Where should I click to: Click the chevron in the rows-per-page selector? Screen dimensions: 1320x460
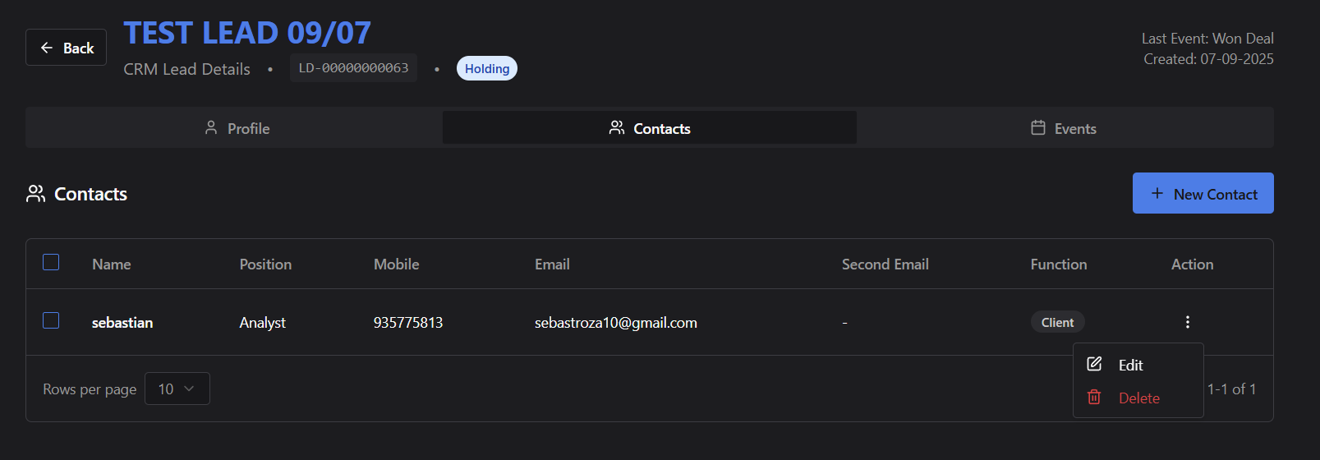(x=189, y=389)
